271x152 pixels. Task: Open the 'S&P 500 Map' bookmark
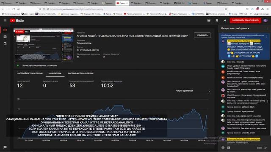pyautogui.click(x=198, y=14)
